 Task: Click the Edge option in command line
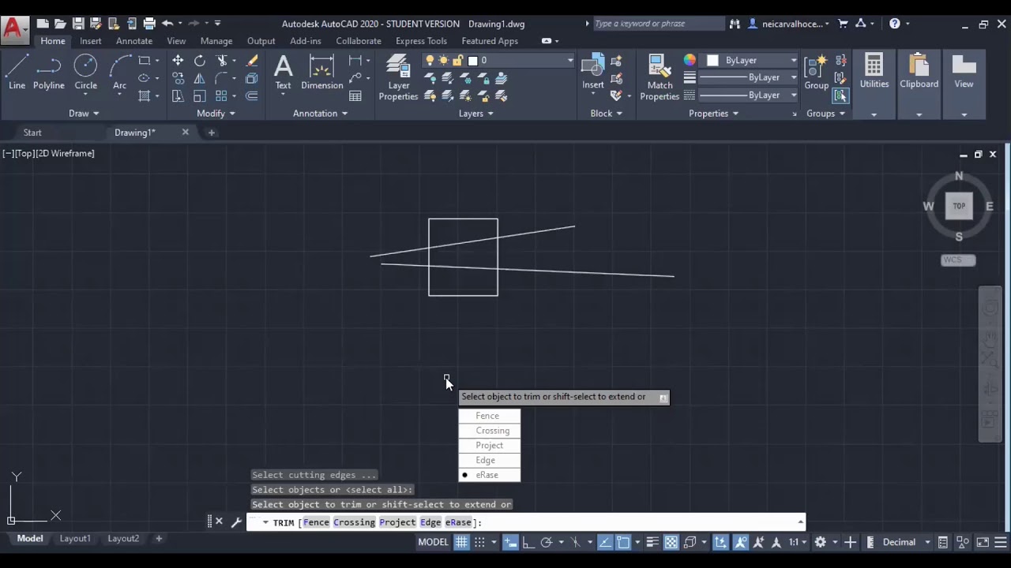pyautogui.click(x=430, y=522)
